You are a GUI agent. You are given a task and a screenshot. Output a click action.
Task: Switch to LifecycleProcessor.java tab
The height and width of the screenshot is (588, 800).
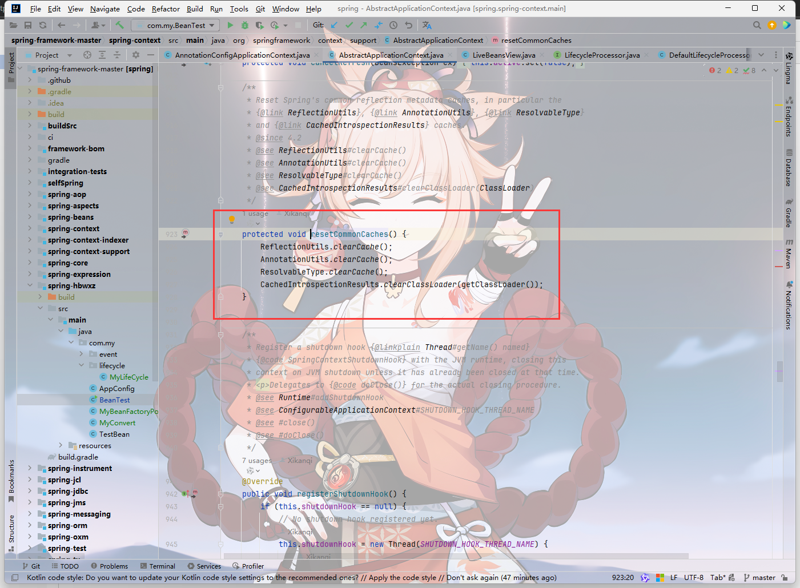pyautogui.click(x=602, y=55)
